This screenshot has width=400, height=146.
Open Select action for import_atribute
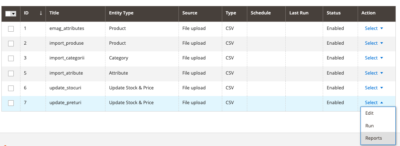pos(374,73)
